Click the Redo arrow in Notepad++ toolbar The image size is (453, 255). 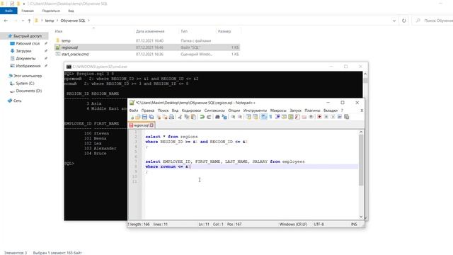pyautogui.click(x=209, y=117)
